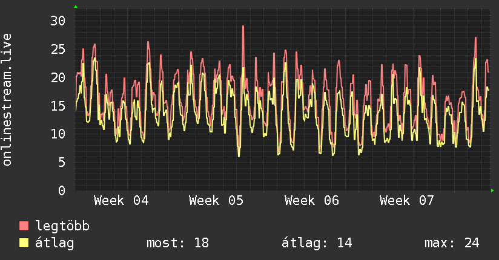This screenshot has height=260, width=499.
Task: Click the 5 y-axis tick label
Action: (x=62, y=163)
